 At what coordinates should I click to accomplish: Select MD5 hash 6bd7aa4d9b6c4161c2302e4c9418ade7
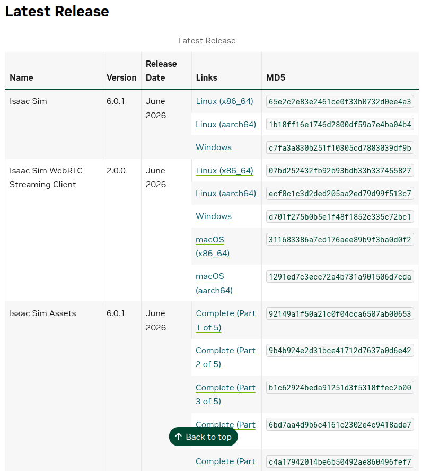pos(340,424)
